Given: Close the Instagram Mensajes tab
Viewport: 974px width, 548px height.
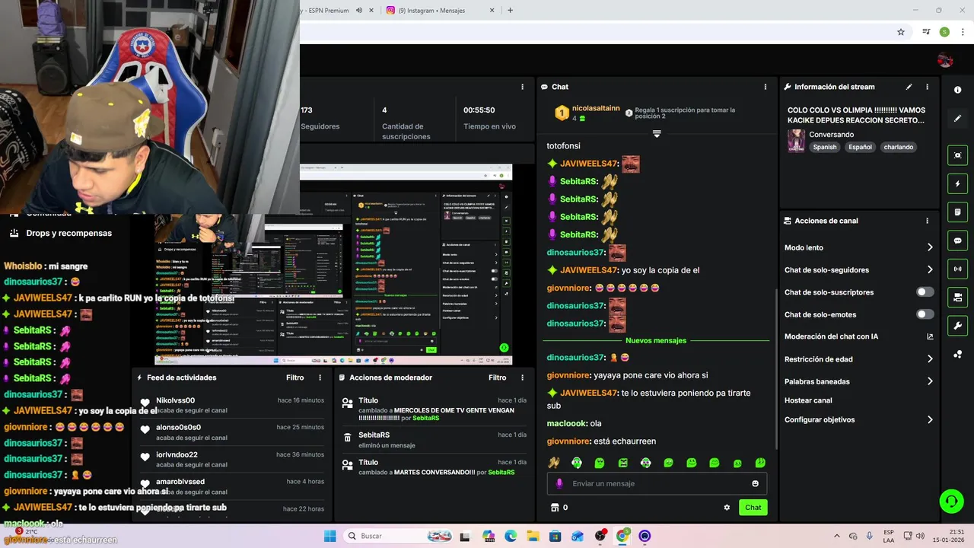Looking at the screenshot, I should 492,11.
